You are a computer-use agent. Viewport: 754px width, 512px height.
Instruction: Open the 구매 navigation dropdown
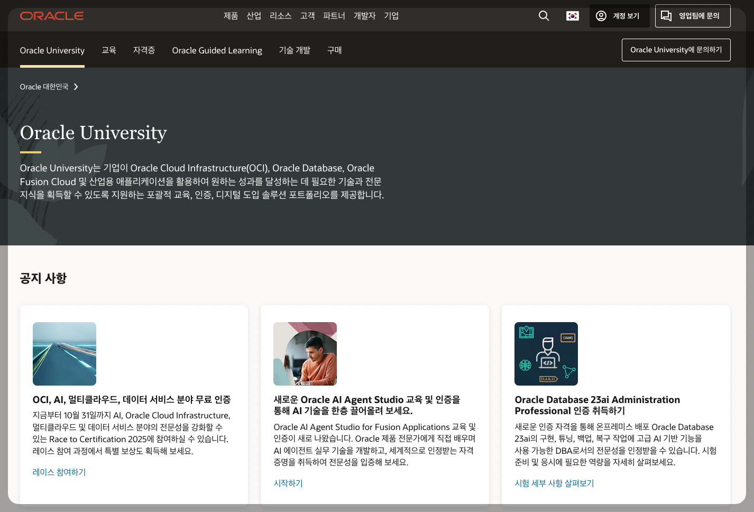[335, 50]
